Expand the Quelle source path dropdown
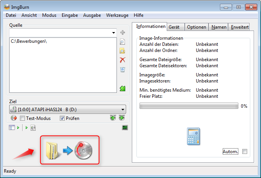Image resolution: width=261 pixels, height=178 pixels. 113,33
